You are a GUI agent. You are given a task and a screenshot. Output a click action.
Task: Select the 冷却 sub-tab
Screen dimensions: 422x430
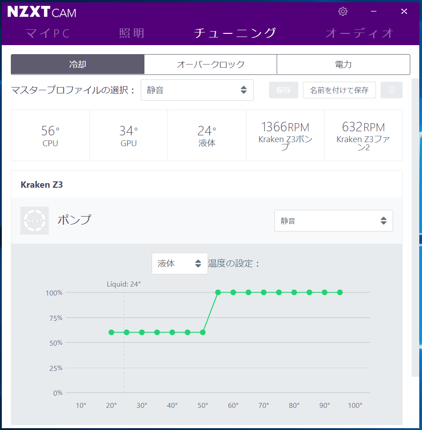(78, 65)
